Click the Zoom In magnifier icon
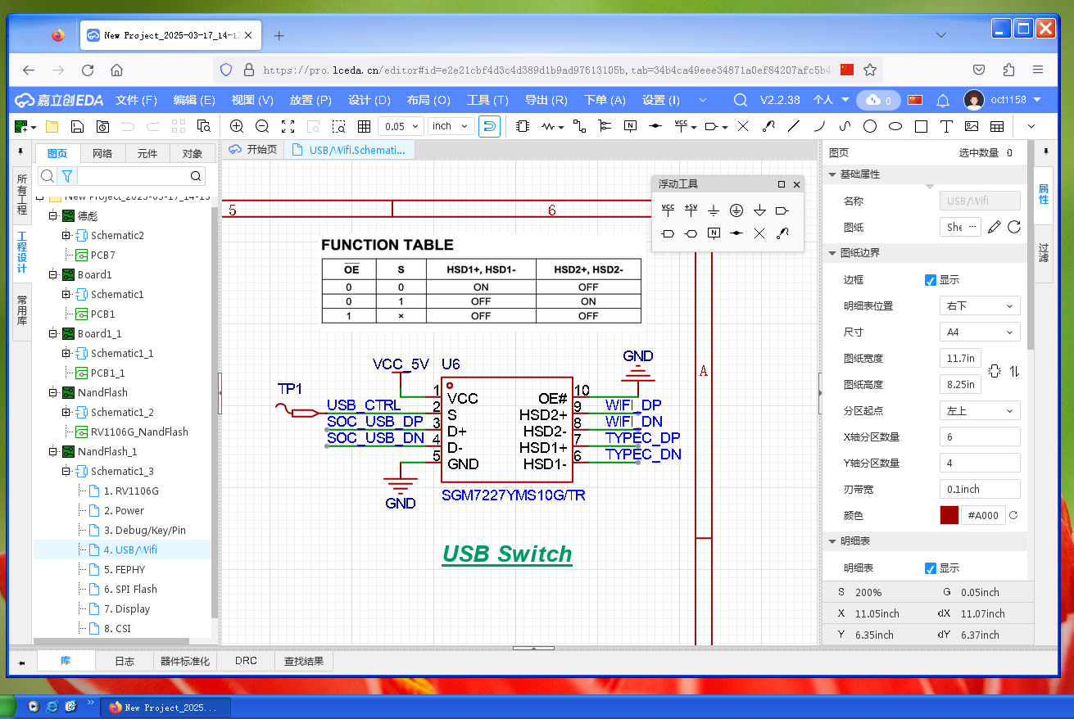 coord(237,126)
